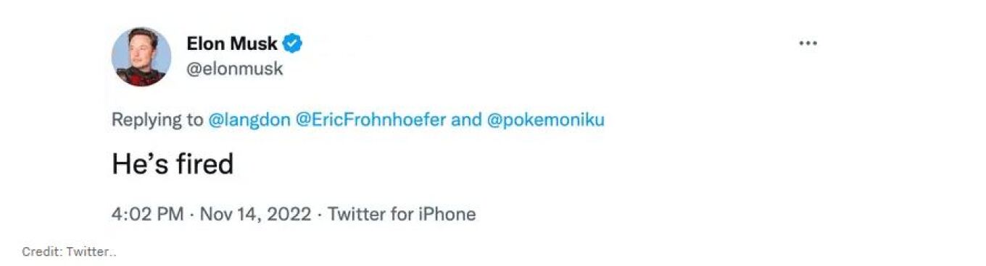Click the 4:02 PM timestamp
The image size is (986, 266).
coord(147,215)
